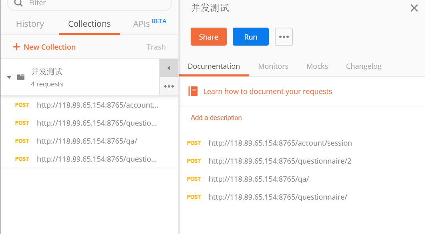Screen dimensions: 425x234
Task: Close the collection details panel
Action: [x=414, y=8]
